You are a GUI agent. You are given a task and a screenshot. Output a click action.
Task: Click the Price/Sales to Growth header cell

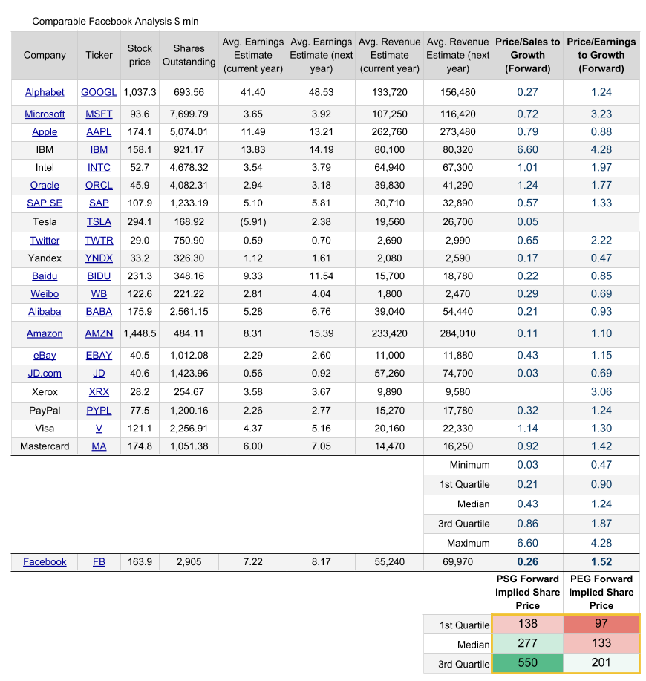point(527,55)
